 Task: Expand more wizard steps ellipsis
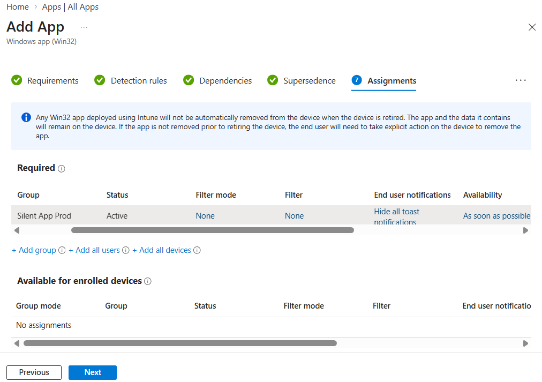521,80
